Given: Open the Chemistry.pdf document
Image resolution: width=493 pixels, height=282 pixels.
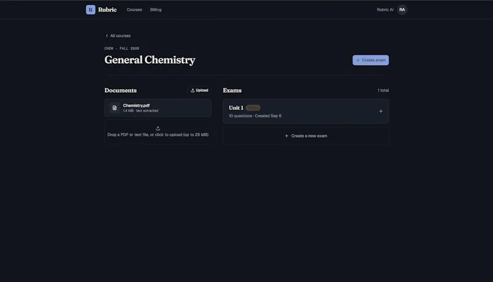Looking at the screenshot, I should pos(158,108).
